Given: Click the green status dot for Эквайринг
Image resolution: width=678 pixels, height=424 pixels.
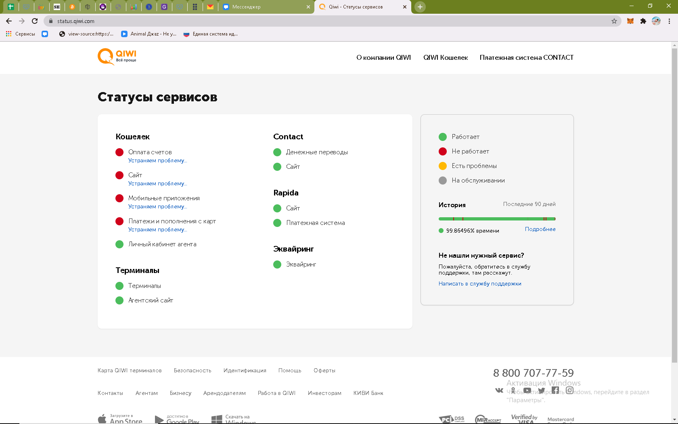Looking at the screenshot, I should pos(277,264).
